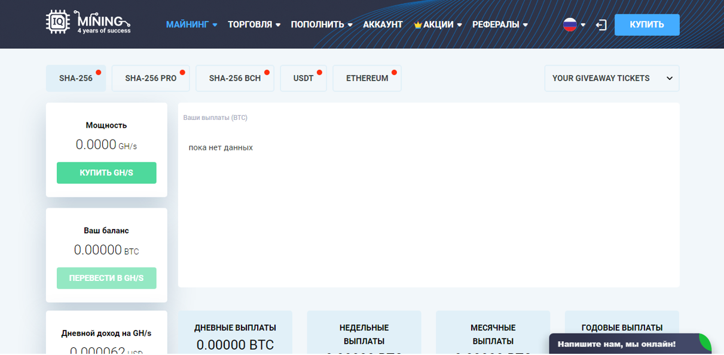Click the 'Ваши выплаты (BTC)' chart label
724x355 pixels.
click(x=215, y=118)
